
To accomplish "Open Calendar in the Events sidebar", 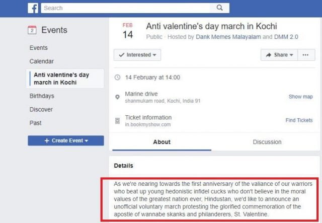I will pyautogui.click(x=42, y=61).
